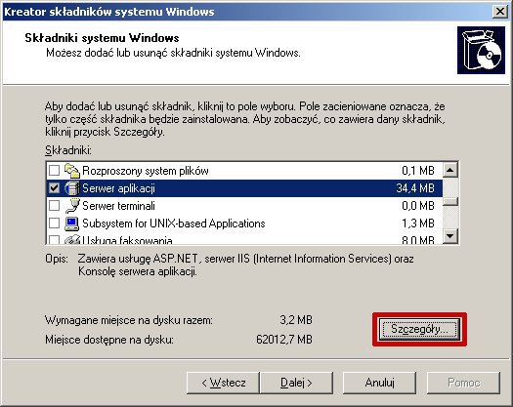Click the 0,1 MB size value
Screen dimensions: 513x407
point(418,171)
